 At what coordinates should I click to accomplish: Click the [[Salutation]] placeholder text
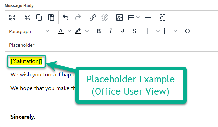click(26, 61)
